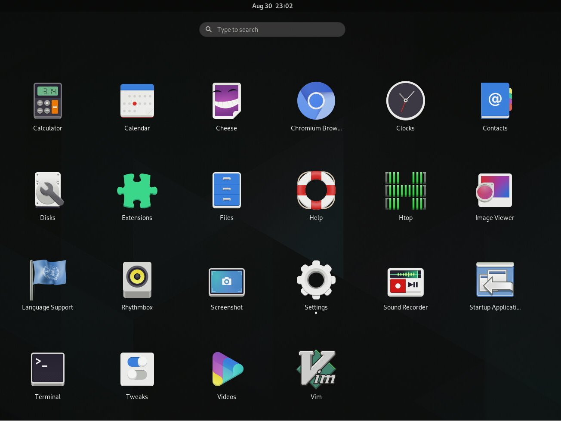Click the "Calendar" label text
The image size is (561, 421).
click(137, 128)
